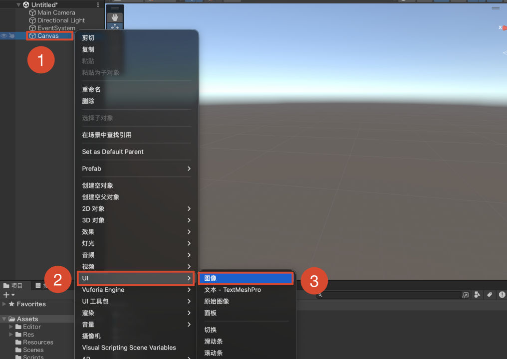This screenshot has width=507, height=359.
Task: Click the exclamation mark icon in the Project toolbar
Action: tap(502, 294)
